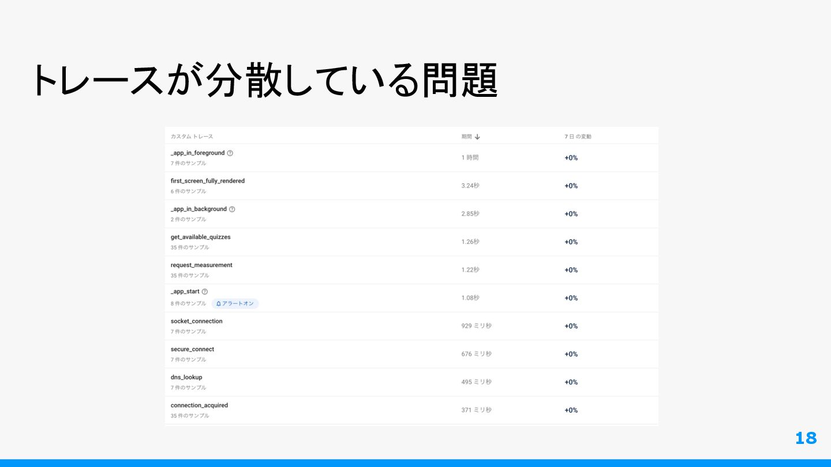Click +0% in the socket_connection row
The height and width of the screenshot is (467, 831).
571,326
